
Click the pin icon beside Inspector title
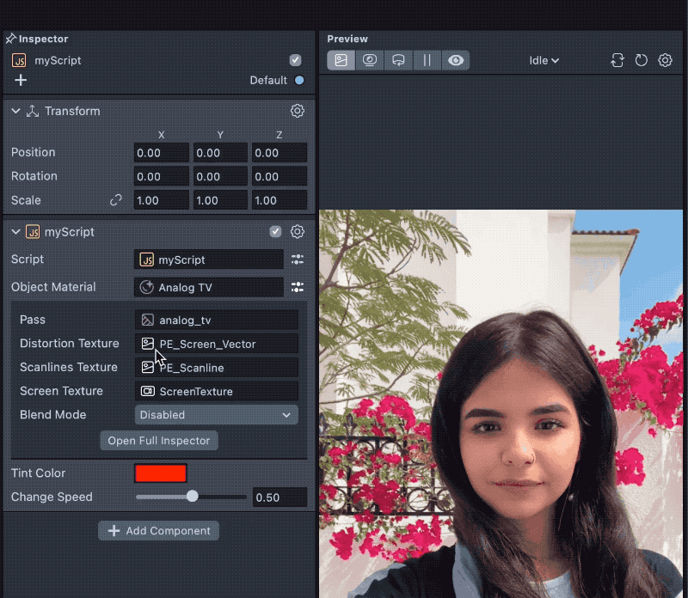point(10,39)
